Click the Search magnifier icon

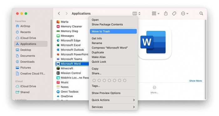click(x=201, y=13)
